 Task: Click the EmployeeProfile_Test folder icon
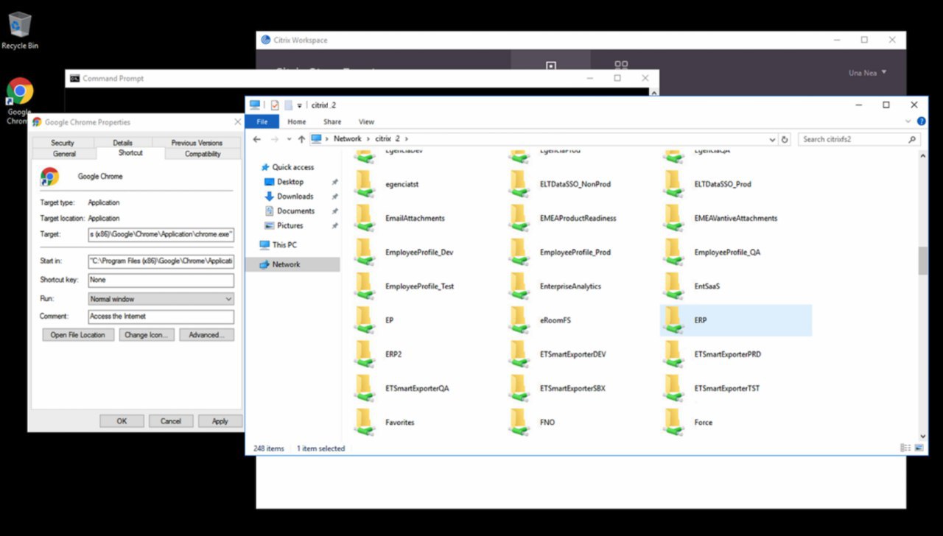[364, 286]
